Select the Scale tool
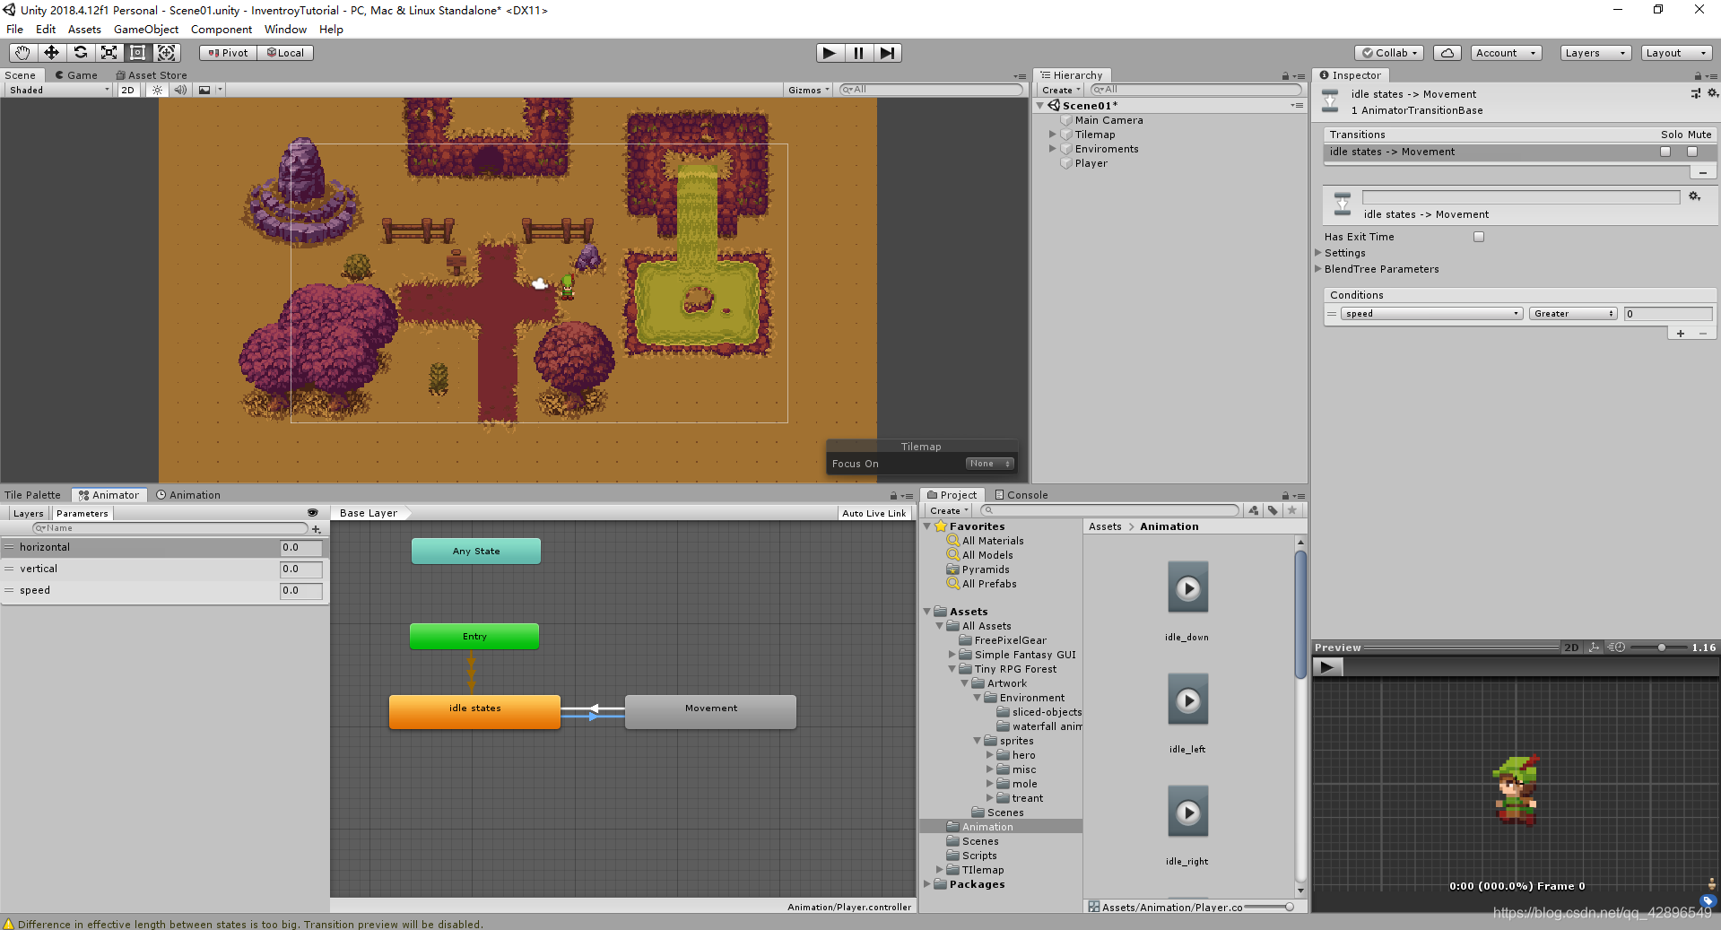The width and height of the screenshot is (1721, 930). (x=109, y=53)
